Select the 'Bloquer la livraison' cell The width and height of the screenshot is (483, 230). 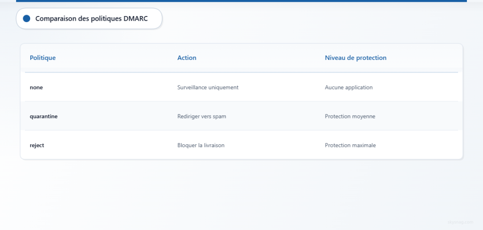[201, 145]
